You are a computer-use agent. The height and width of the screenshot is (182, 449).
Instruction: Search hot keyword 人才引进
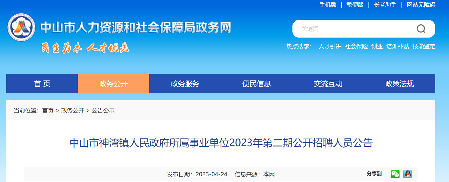(x=330, y=46)
